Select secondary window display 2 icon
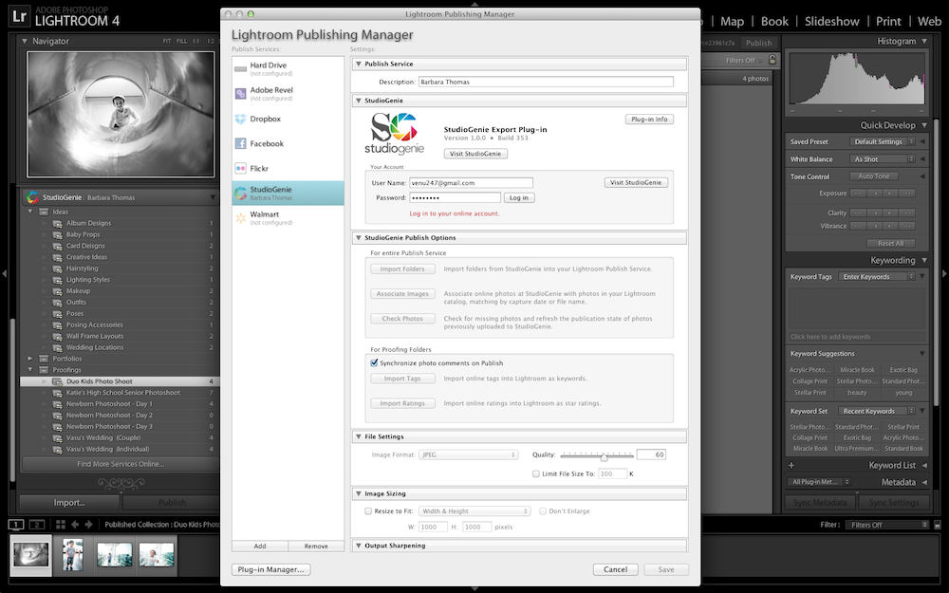 click(x=37, y=525)
